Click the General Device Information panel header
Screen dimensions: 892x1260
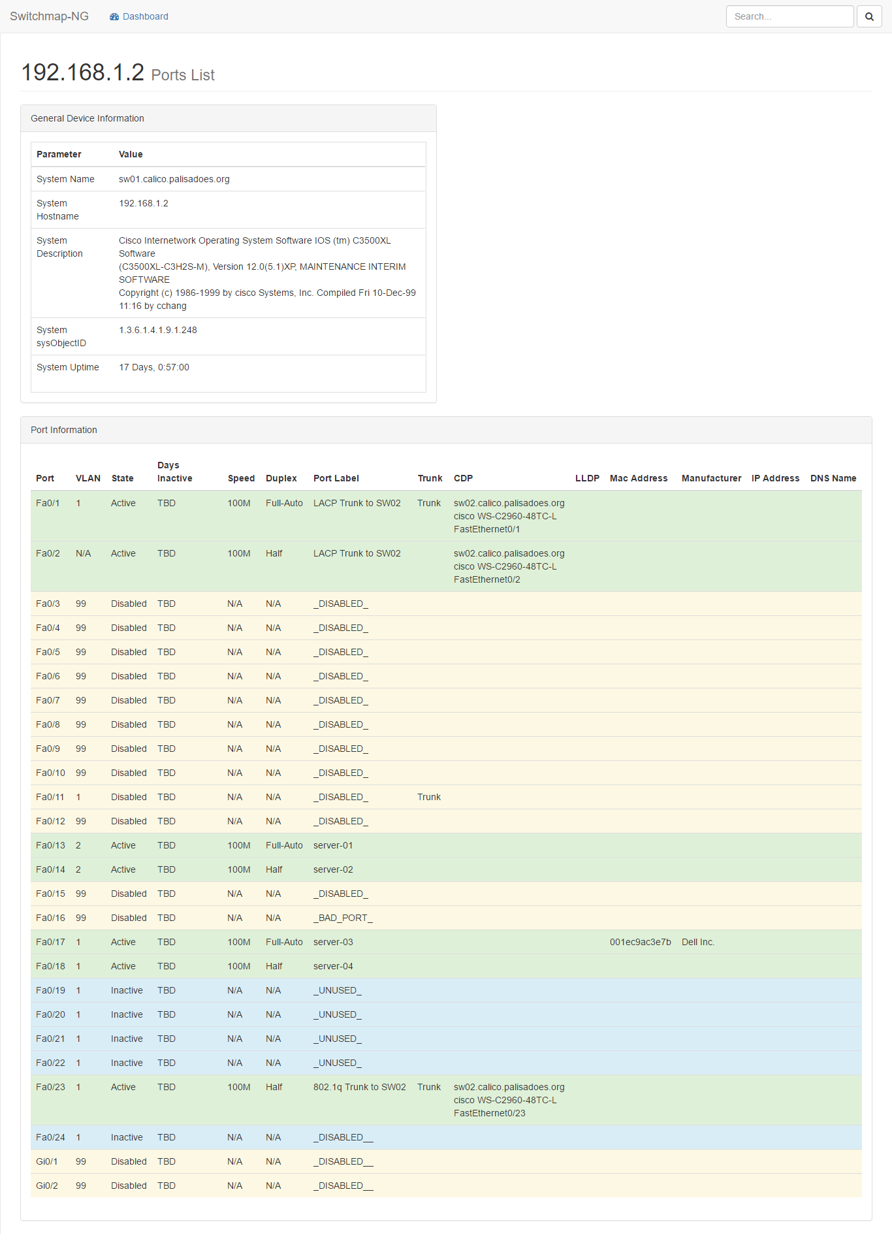pyautogui.click(x=229, y=118)
